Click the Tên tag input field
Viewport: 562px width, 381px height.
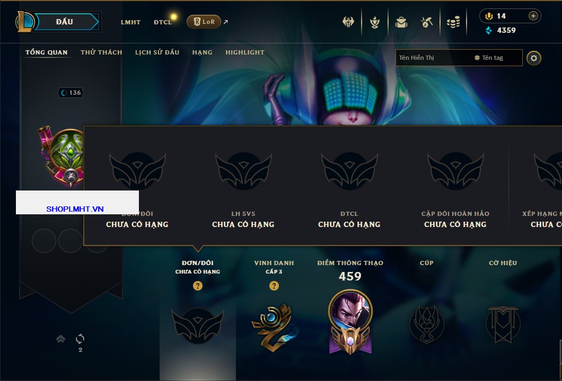tap(497, 58)
